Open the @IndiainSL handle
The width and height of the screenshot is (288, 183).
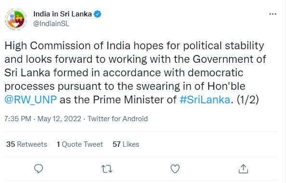(x=51, y=24)
